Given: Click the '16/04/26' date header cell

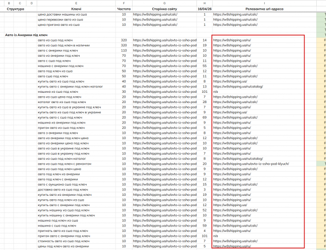Looking at the screenshot, I should pos(205,9).
